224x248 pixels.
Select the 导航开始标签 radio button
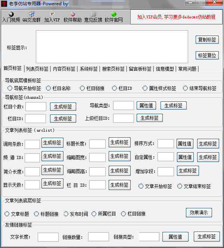10,89
